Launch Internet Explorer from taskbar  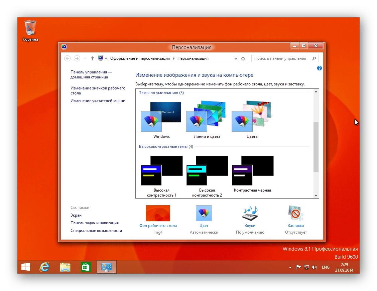[x=45, y=267]
